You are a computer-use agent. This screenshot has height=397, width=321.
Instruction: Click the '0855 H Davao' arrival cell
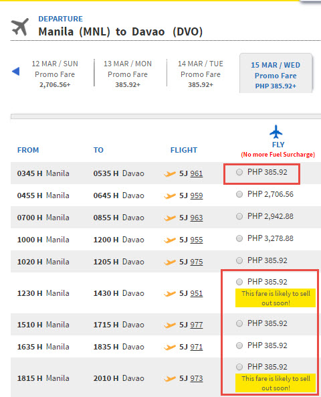(118, 218)
